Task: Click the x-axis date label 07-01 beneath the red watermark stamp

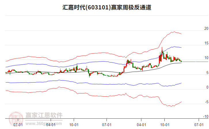Action: (x=18, y=125)
